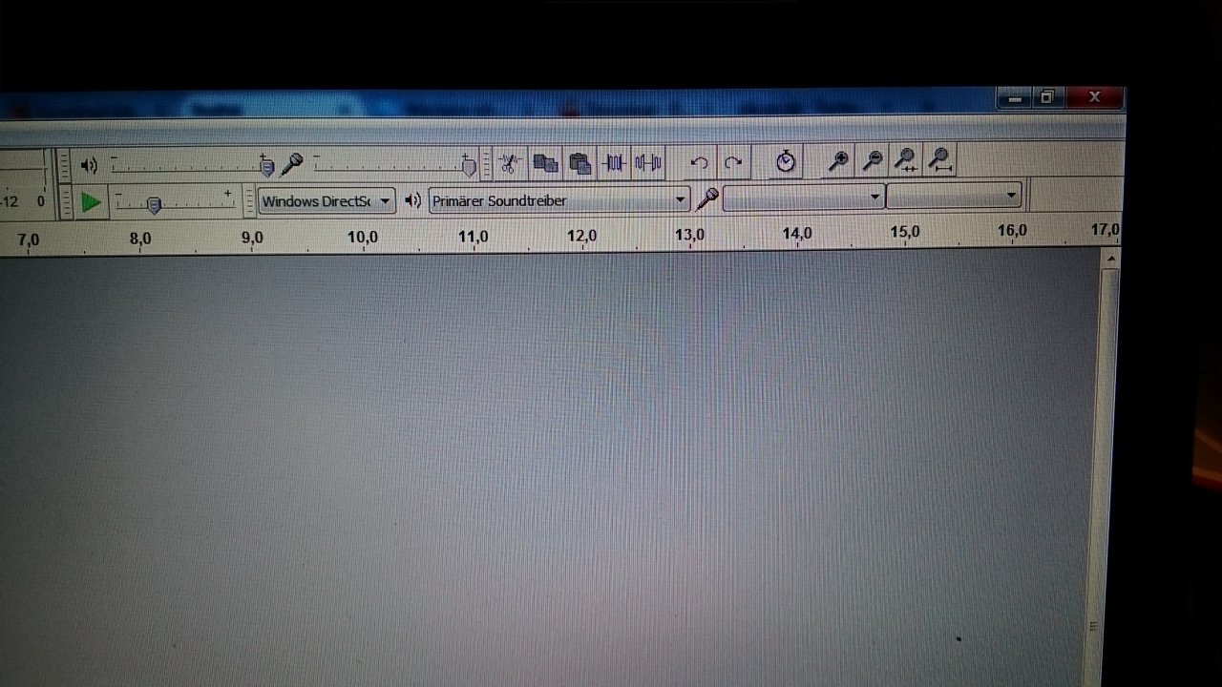
Task: Click the Paste clipboard icon
Action: coord(579,163)
